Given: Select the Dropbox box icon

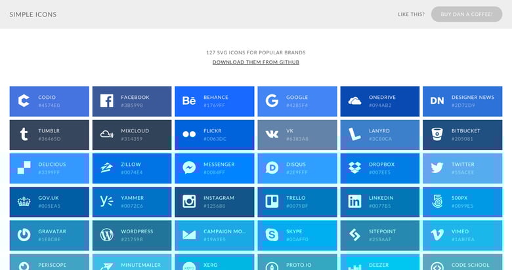Looking at the screenshot, I should pos(354,168).
